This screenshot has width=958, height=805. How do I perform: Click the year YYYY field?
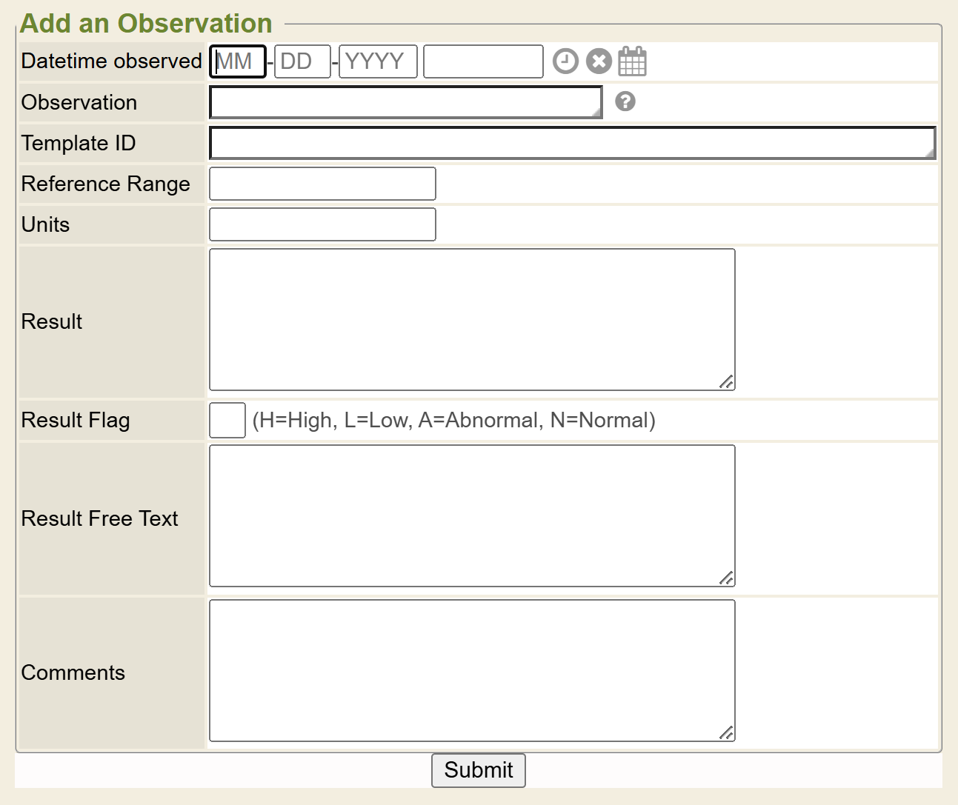pos(378,61)
